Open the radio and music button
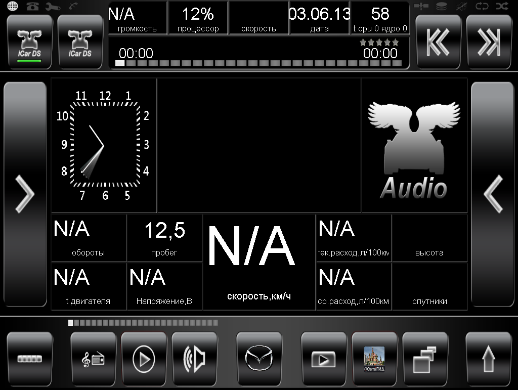518x390 pixels. tap(93, 359)
